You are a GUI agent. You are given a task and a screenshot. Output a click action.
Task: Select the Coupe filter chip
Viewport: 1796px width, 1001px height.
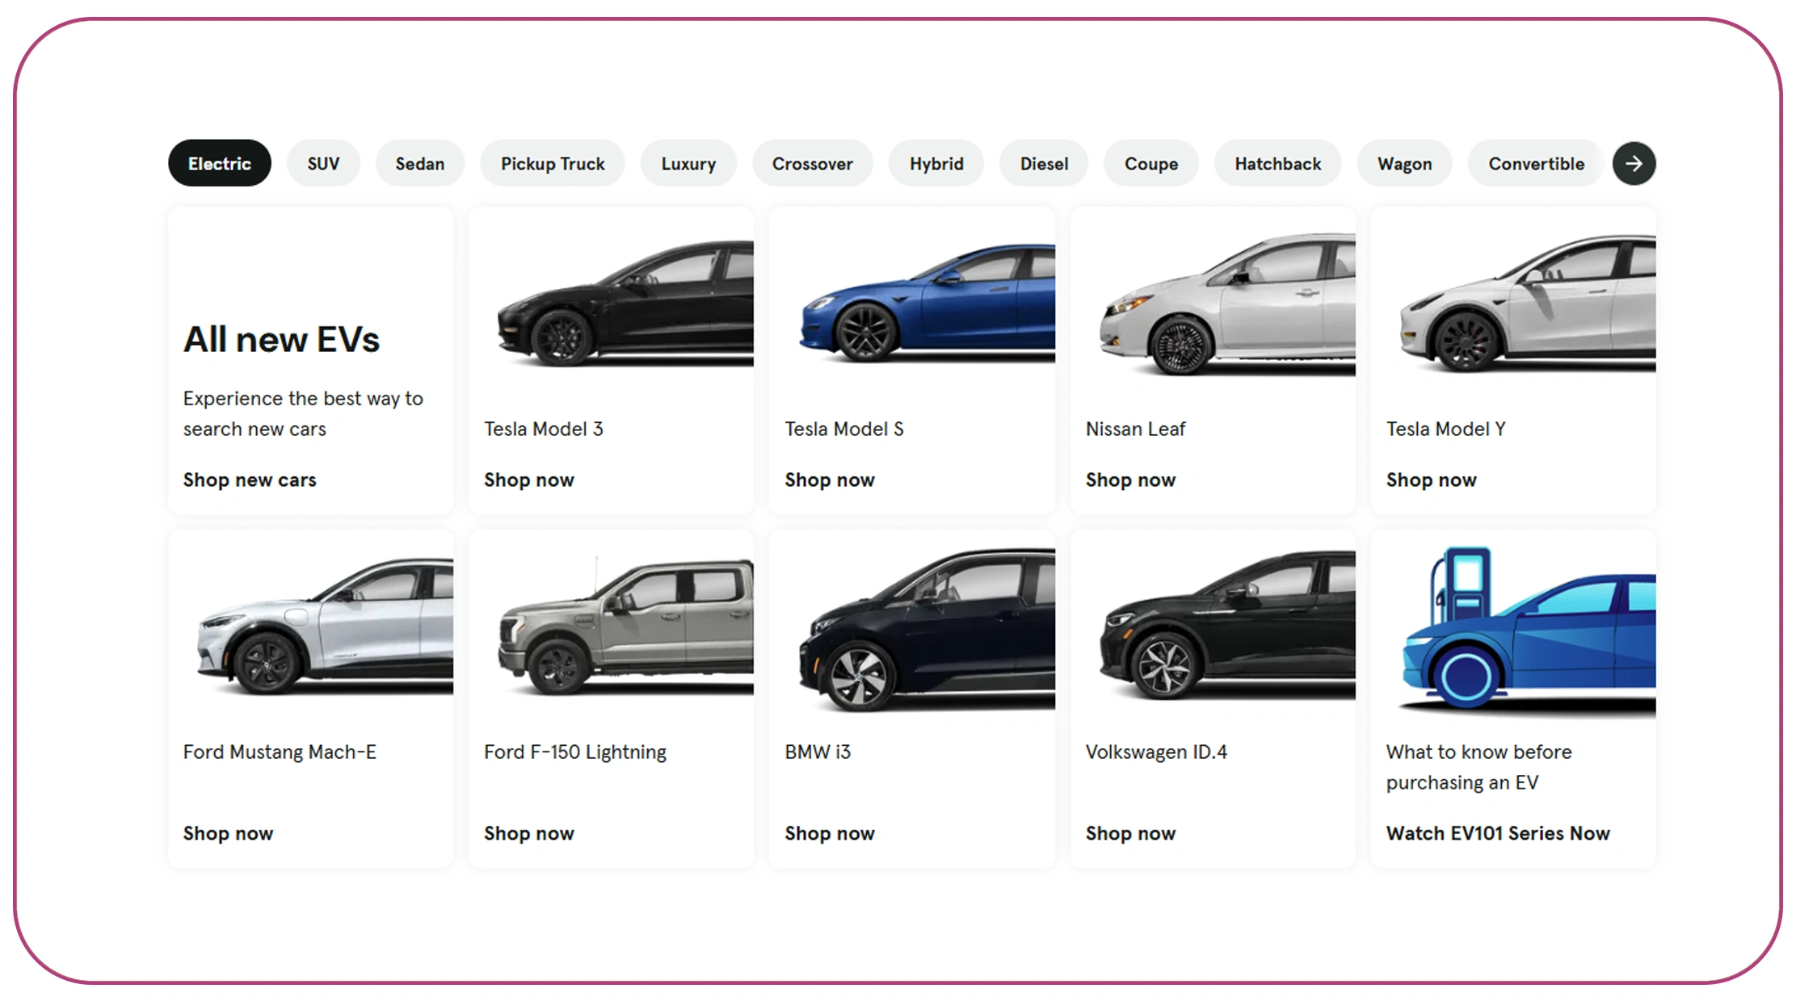1150,163
